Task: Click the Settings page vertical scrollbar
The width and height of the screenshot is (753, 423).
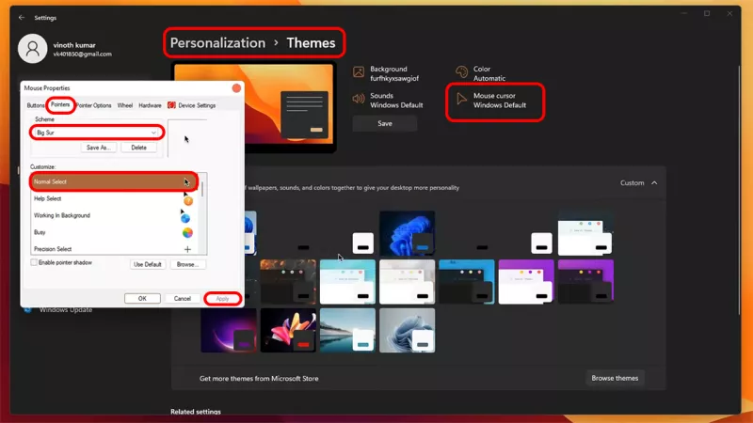Action: [739, 192]
